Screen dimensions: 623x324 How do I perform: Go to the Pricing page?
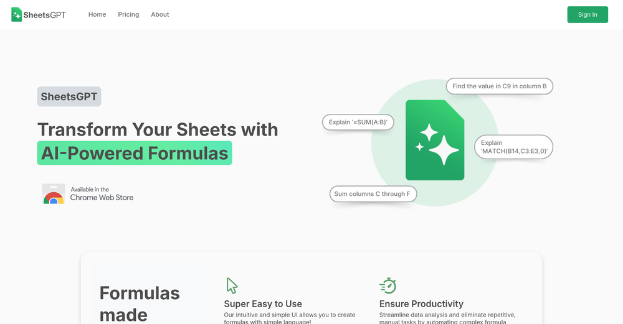(128, 14)
